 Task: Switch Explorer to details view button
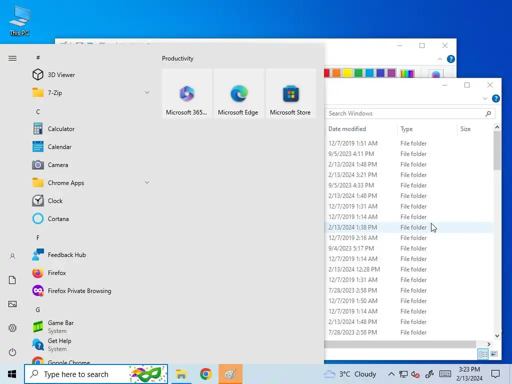tap(483, 354)
